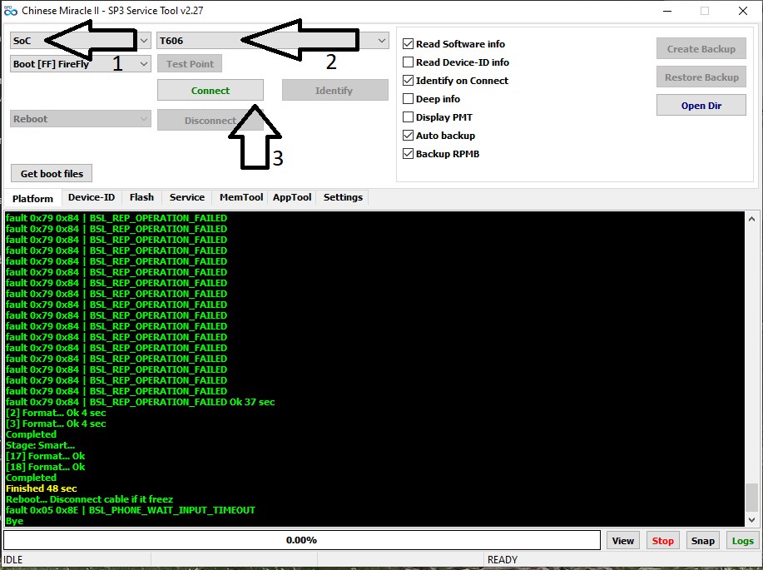Click the "[18] Format... Ok" log line
The image size is (763, 570).
click(45, 467)
